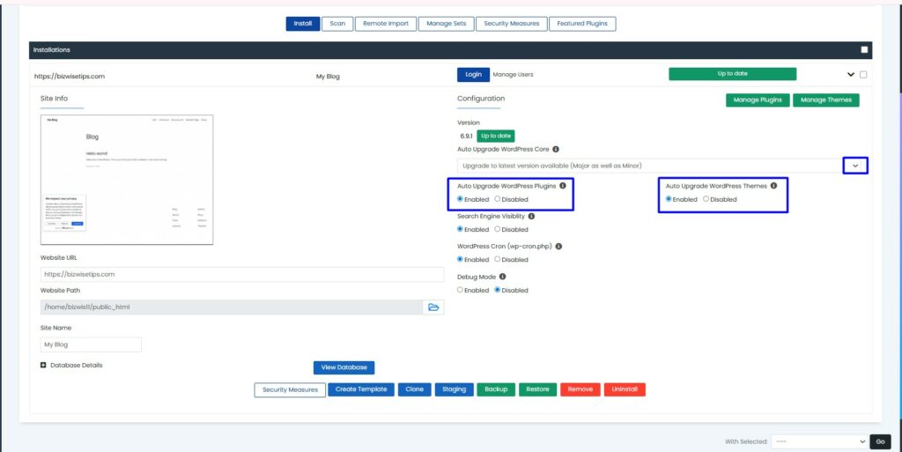
Task: Select Disabled for Auto Upgrade WordPress Plugins
Action: coord(498,199)
